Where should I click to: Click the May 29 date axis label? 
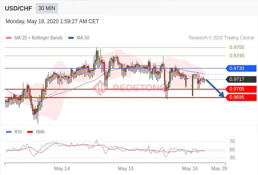pyautogui.click(x=219, y=168)
